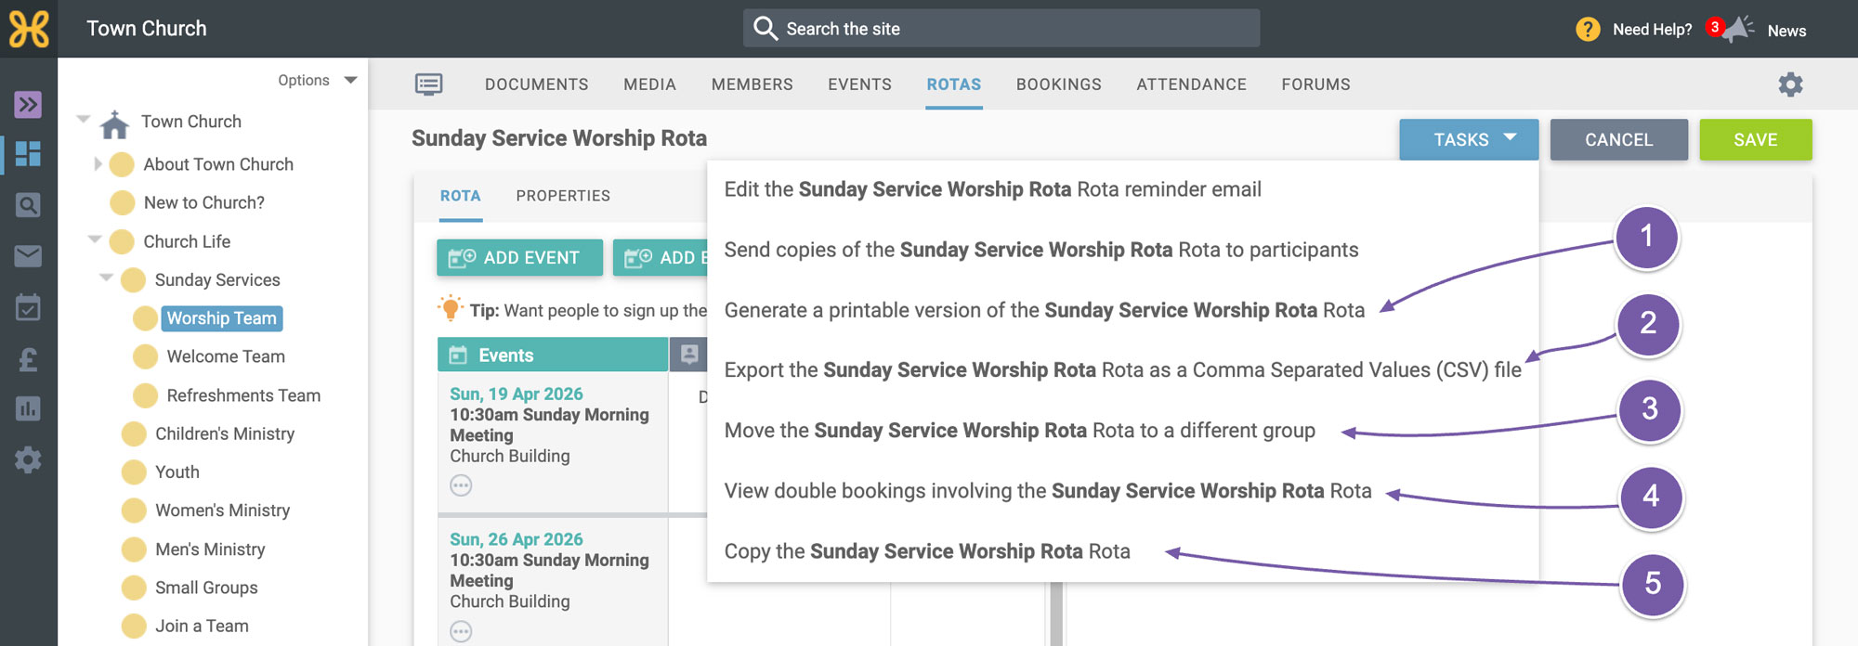The width and height of the screenshot is (1858, 646).
Task: Switch to the ATTENDANCE tab
Action: pyautogui.click(x=1191, y=84)
